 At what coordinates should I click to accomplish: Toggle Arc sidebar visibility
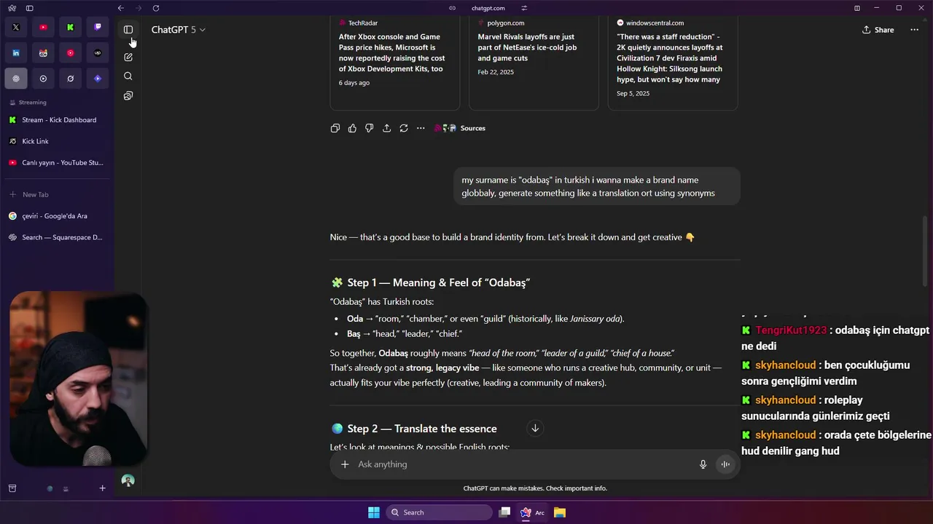pyautogui.click(x=30, y=8)
